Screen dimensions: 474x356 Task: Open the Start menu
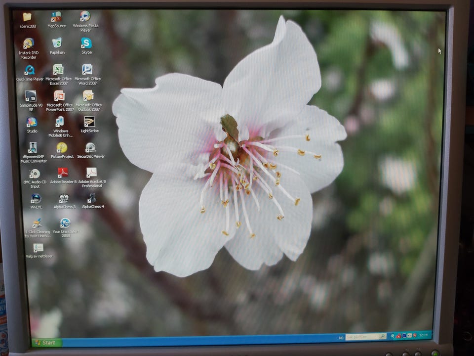(45, 342)
